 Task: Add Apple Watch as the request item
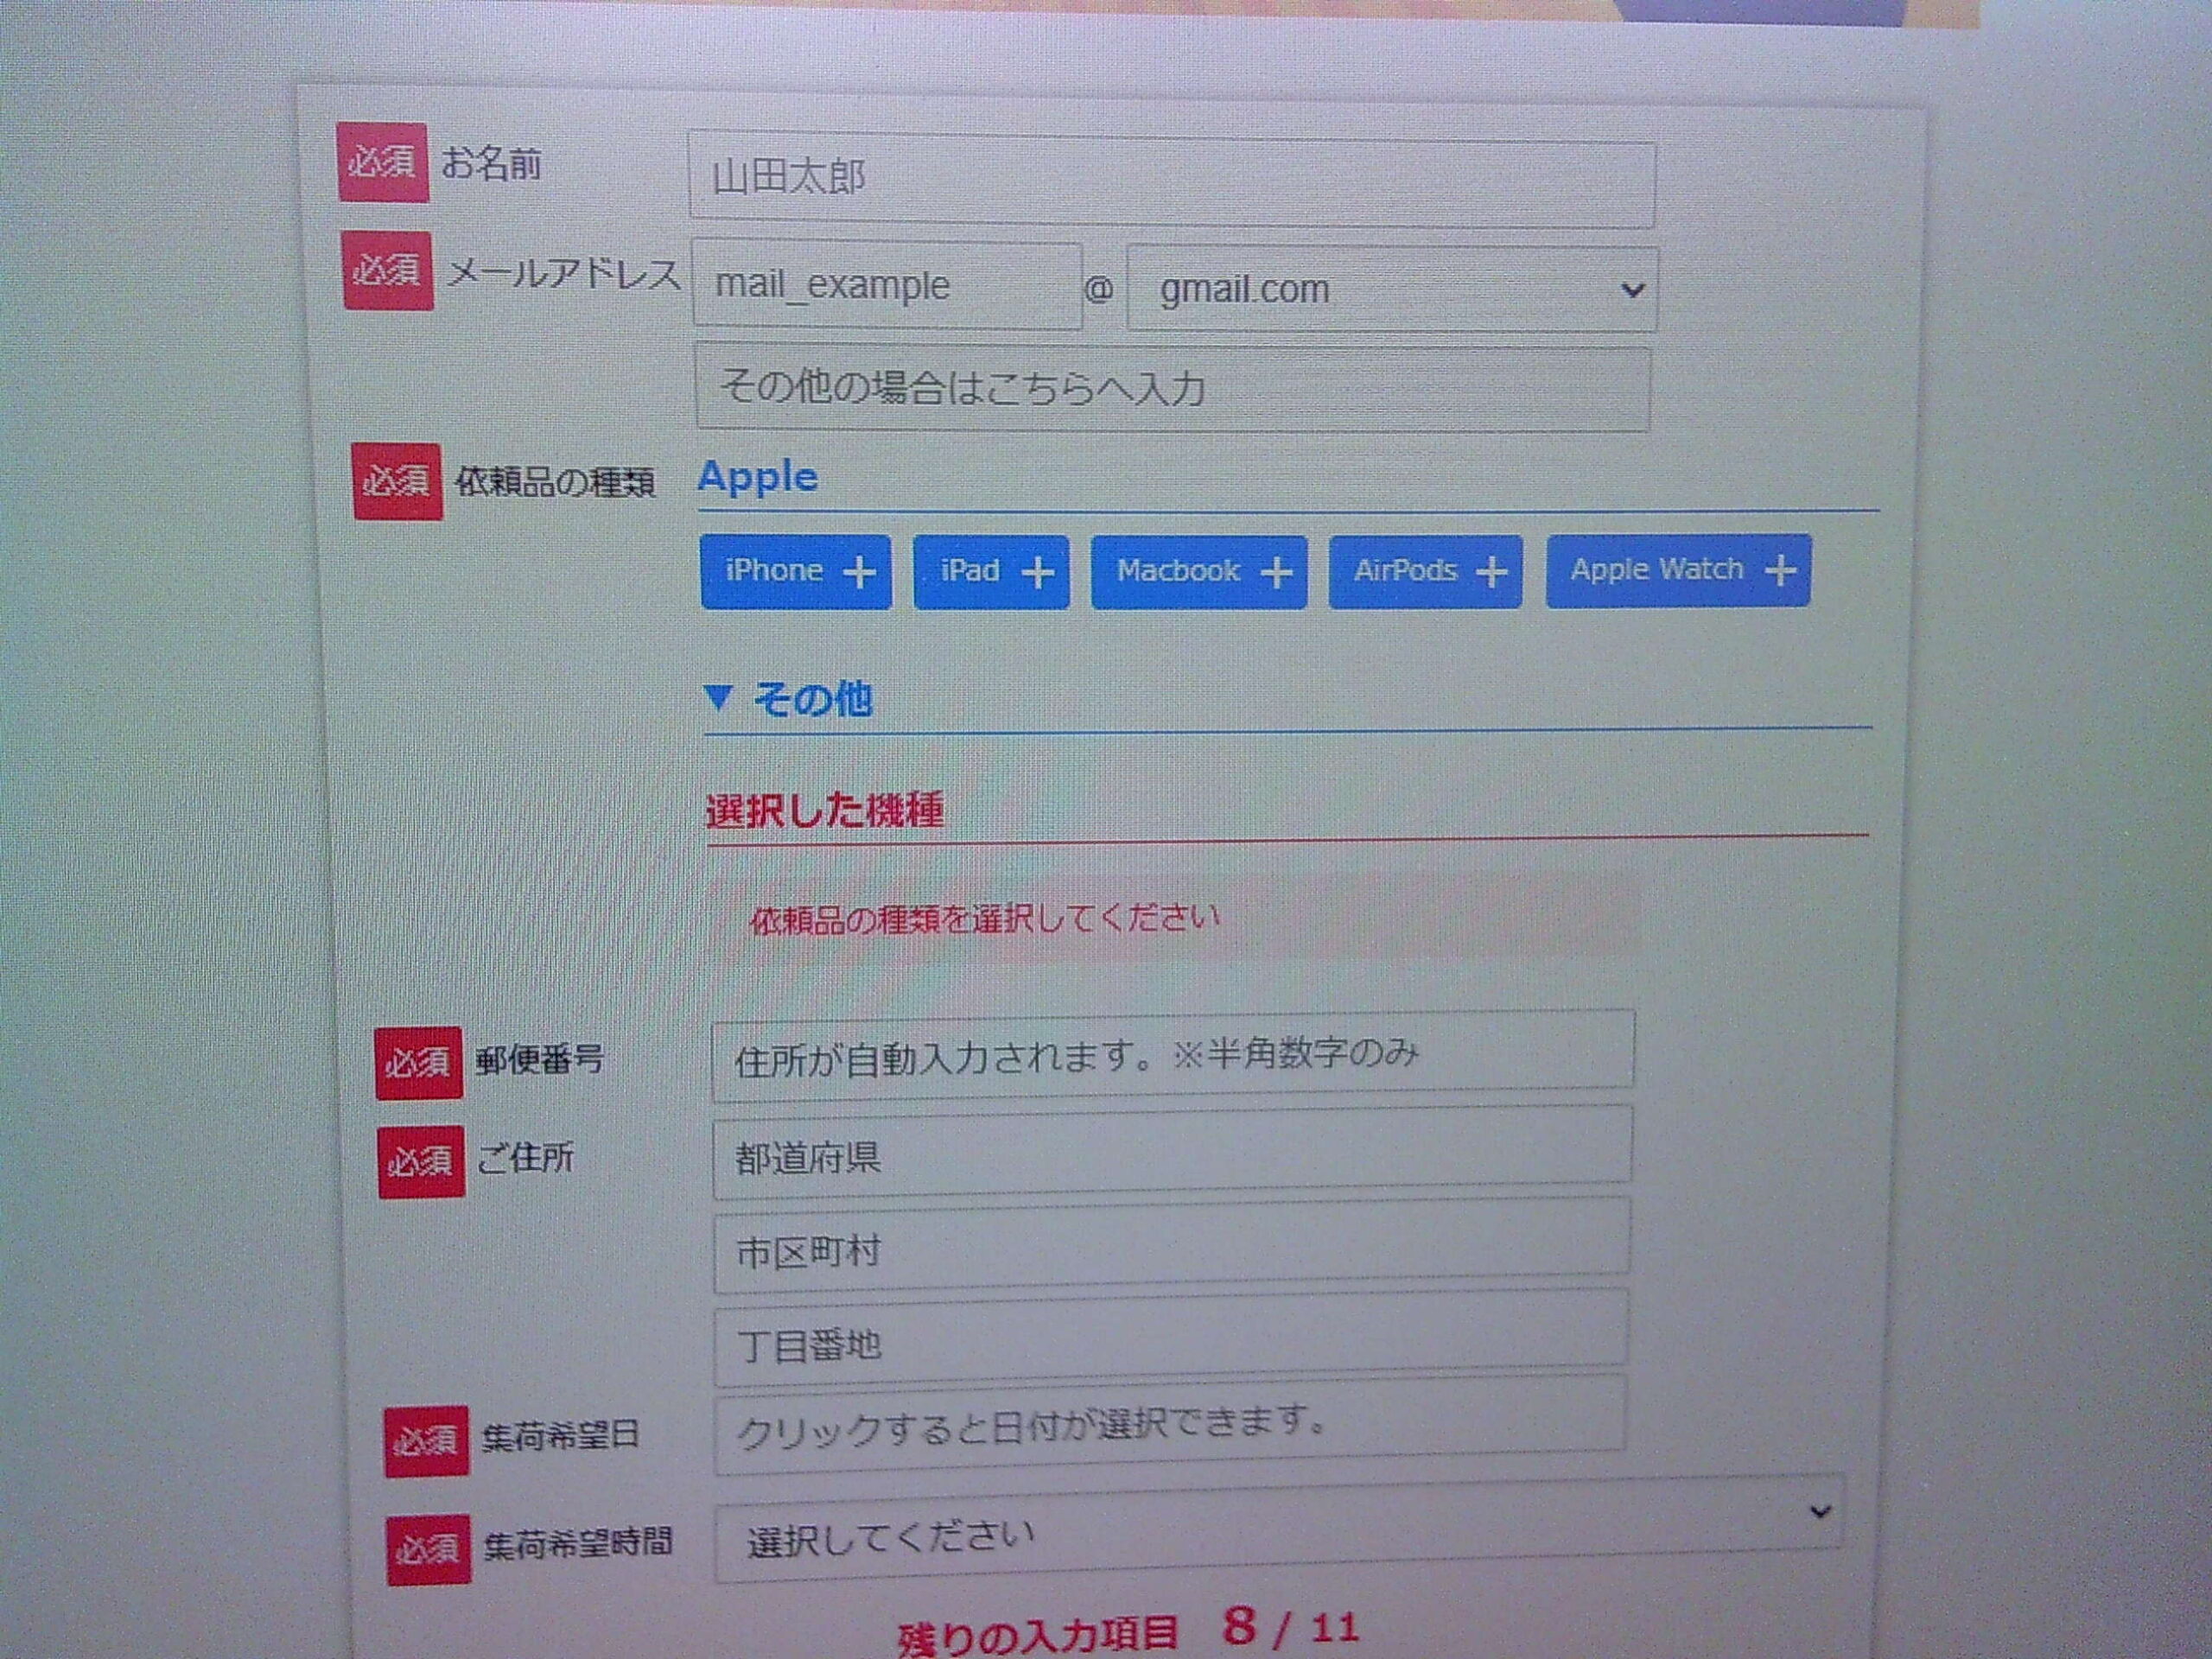pyautogui.click(x=1678, y=570)
